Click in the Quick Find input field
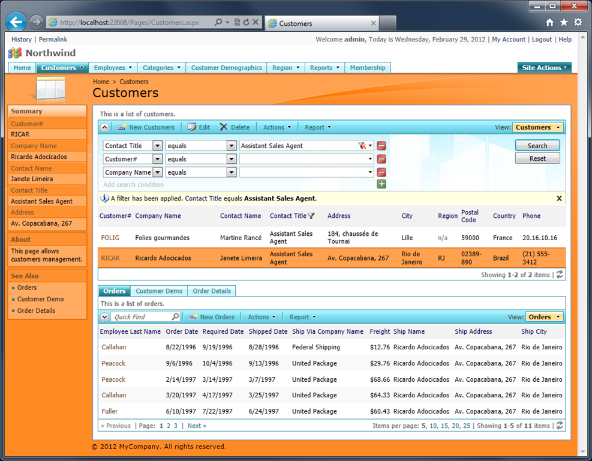 coord(142,317)
